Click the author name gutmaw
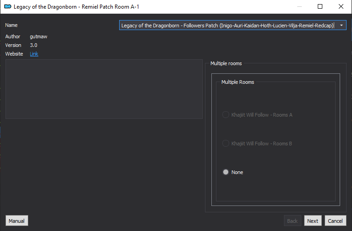The height and width of the screenshot is (231, 352). [39, 36]
